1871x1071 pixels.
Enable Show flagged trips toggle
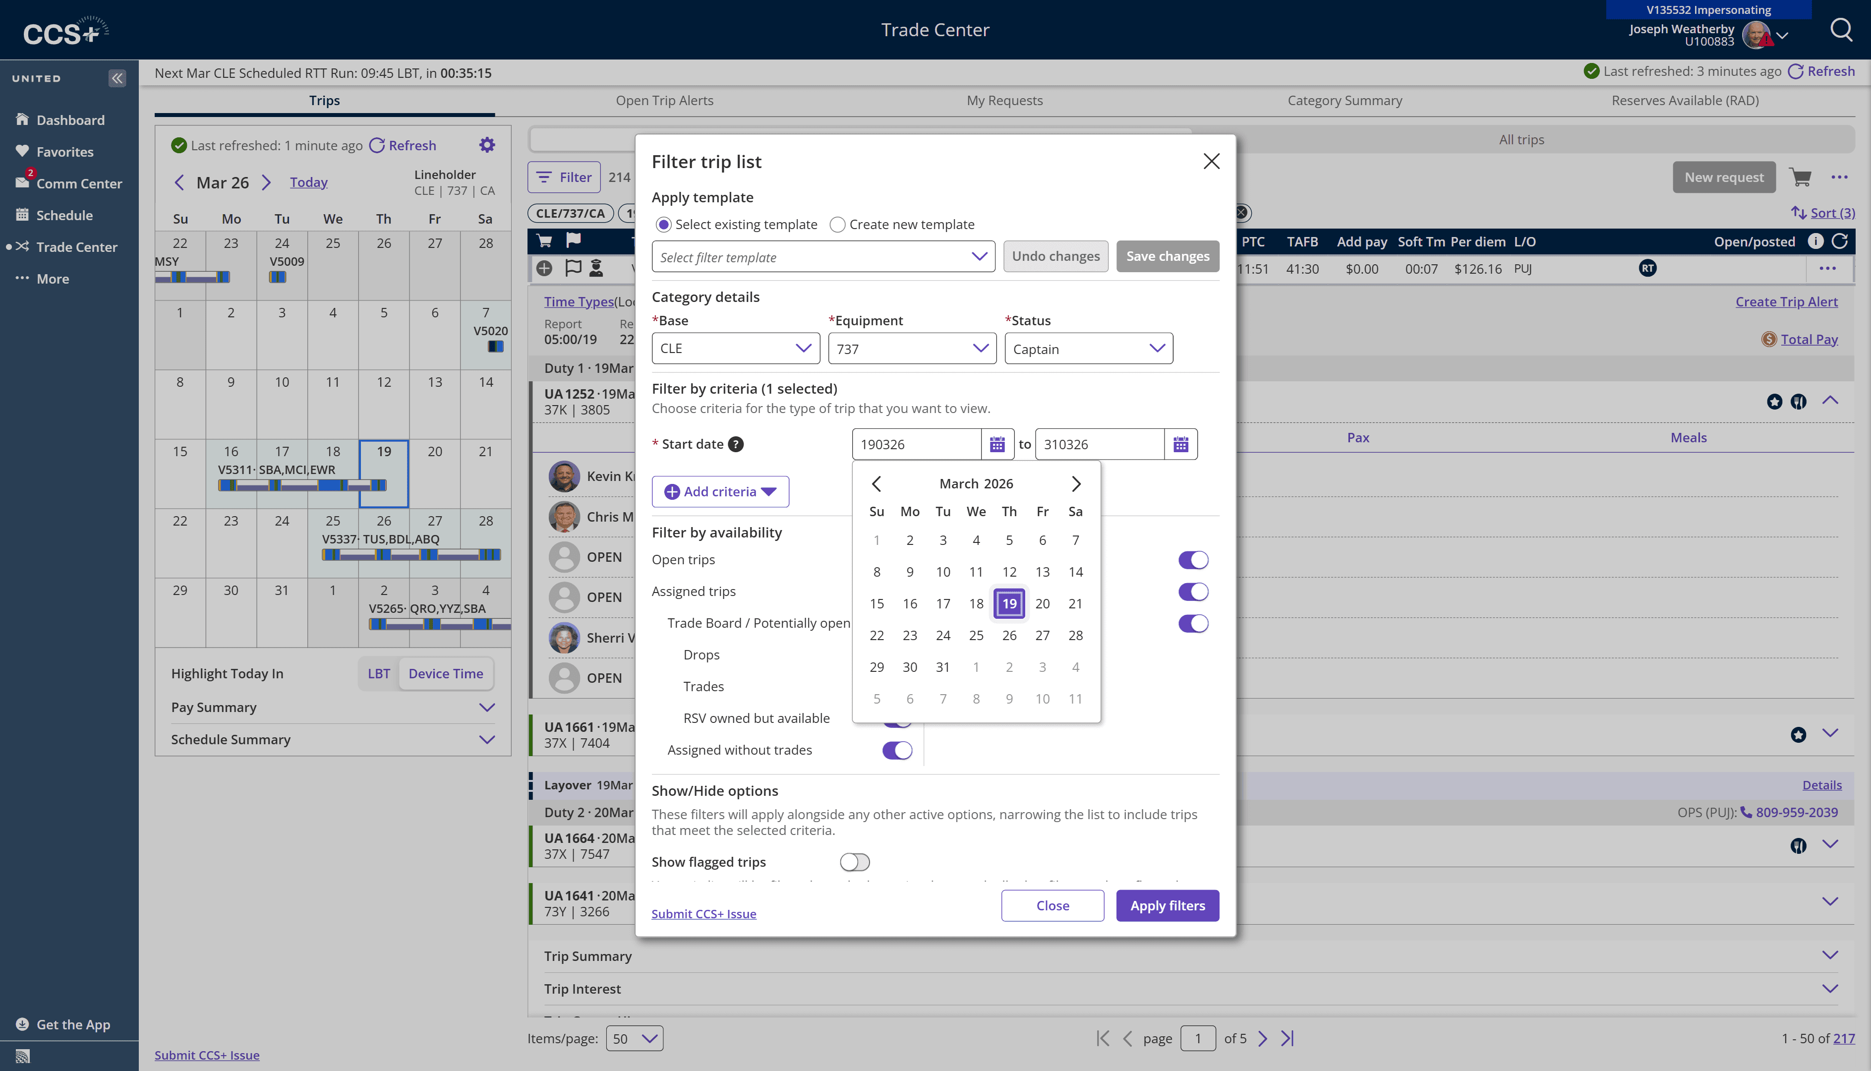point(855,861)
